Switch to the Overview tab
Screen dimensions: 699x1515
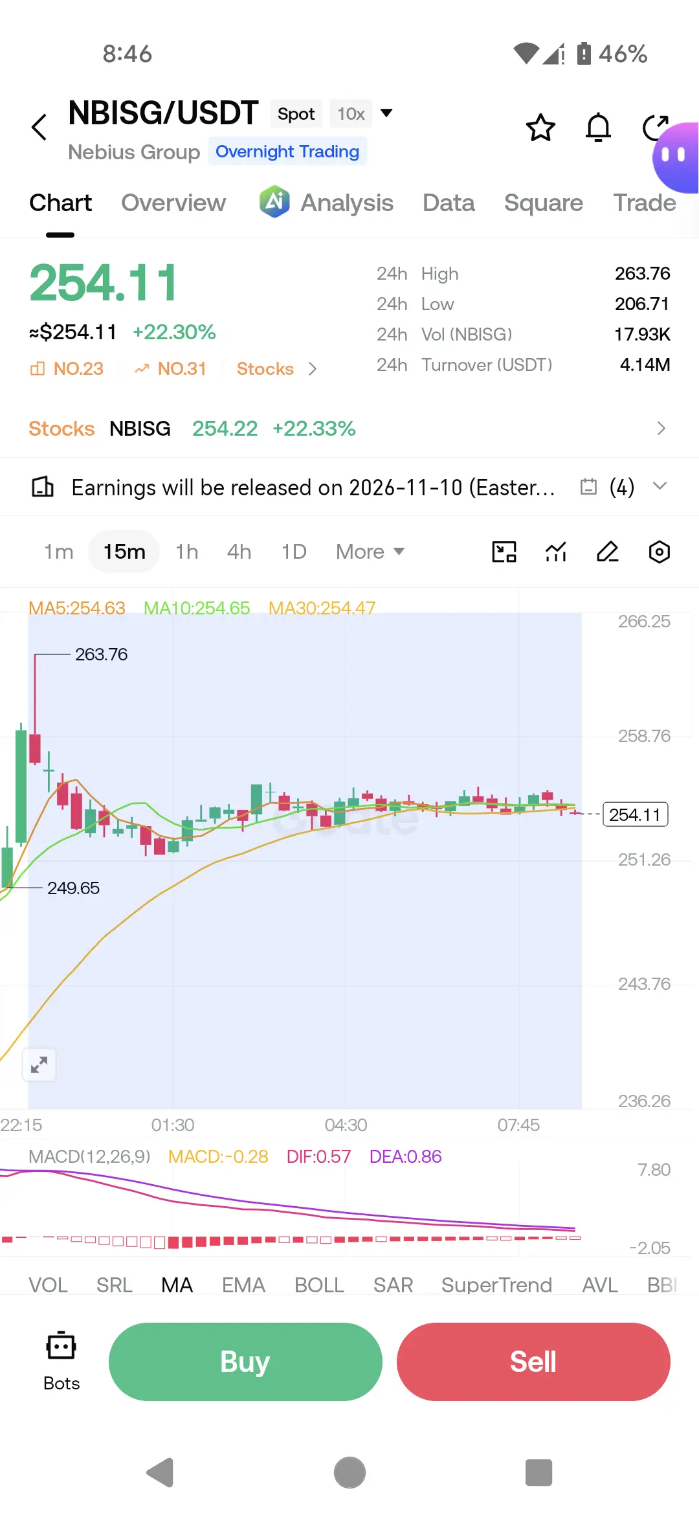click(173, 203)
